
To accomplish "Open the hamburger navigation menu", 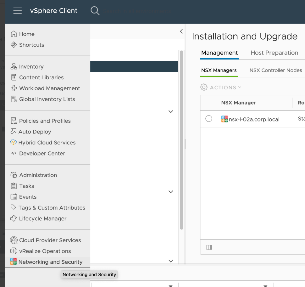I will pos(17,10).
